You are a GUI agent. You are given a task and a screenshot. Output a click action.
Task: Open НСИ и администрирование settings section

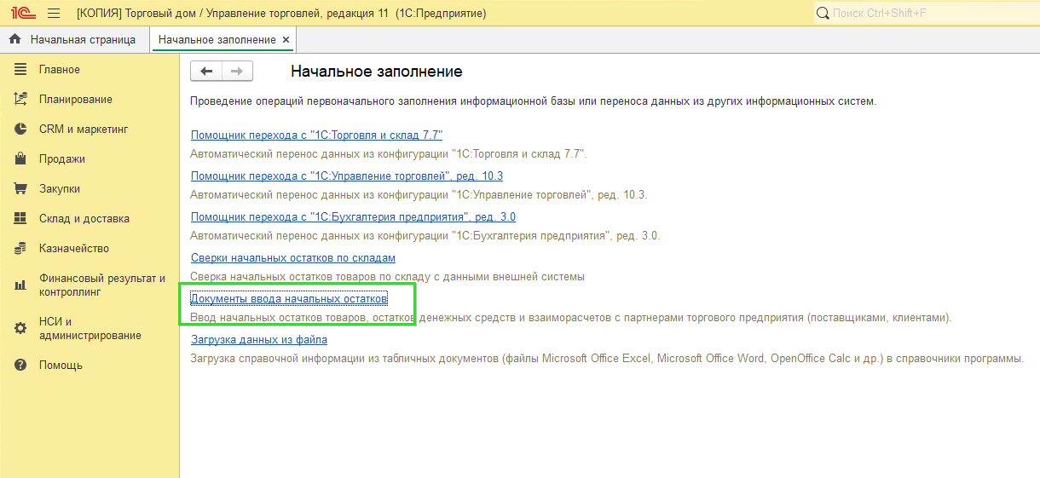coord(90,329)
